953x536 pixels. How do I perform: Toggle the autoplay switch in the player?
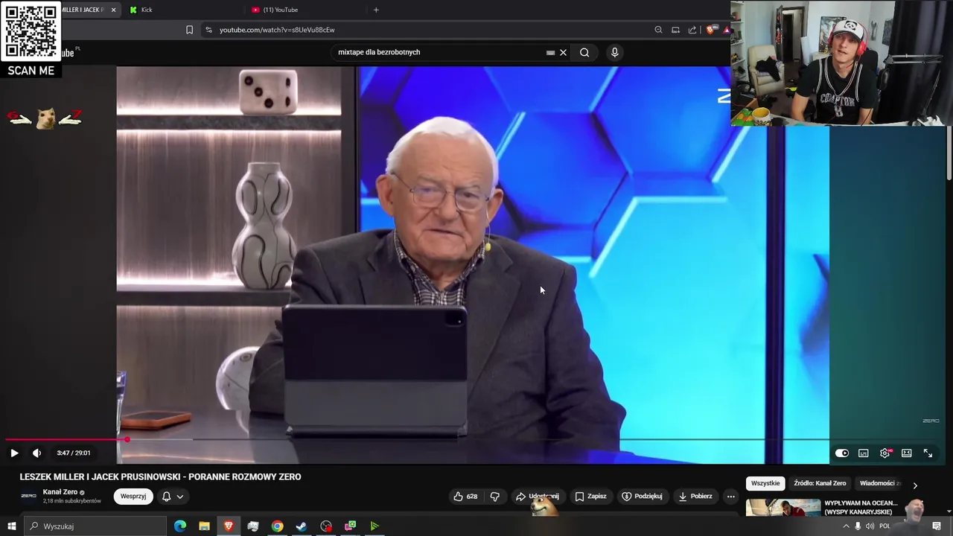(x=841, y=453)
